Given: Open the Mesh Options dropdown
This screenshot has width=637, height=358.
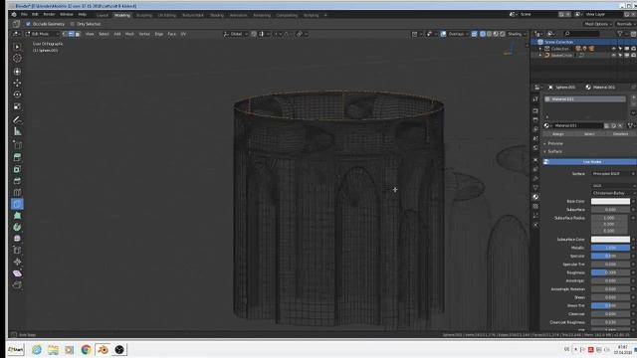Looking at the screenshot, I should (x=598, y=24).
